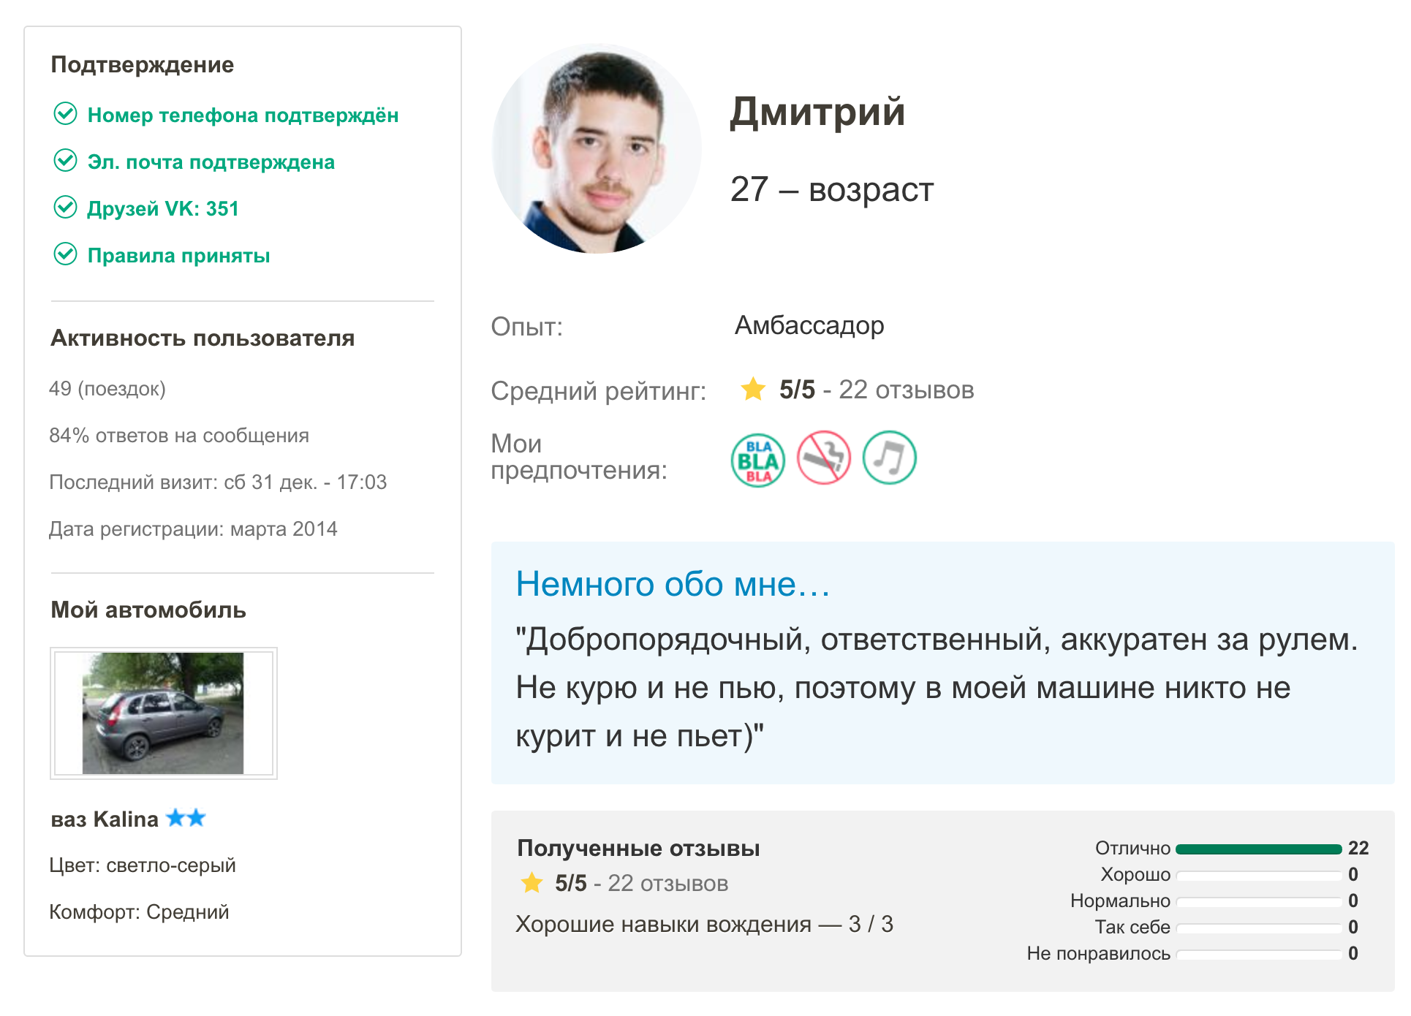Click 'Последний визит: сб 31 дек. - 17:03'

(x=218, y=482)
